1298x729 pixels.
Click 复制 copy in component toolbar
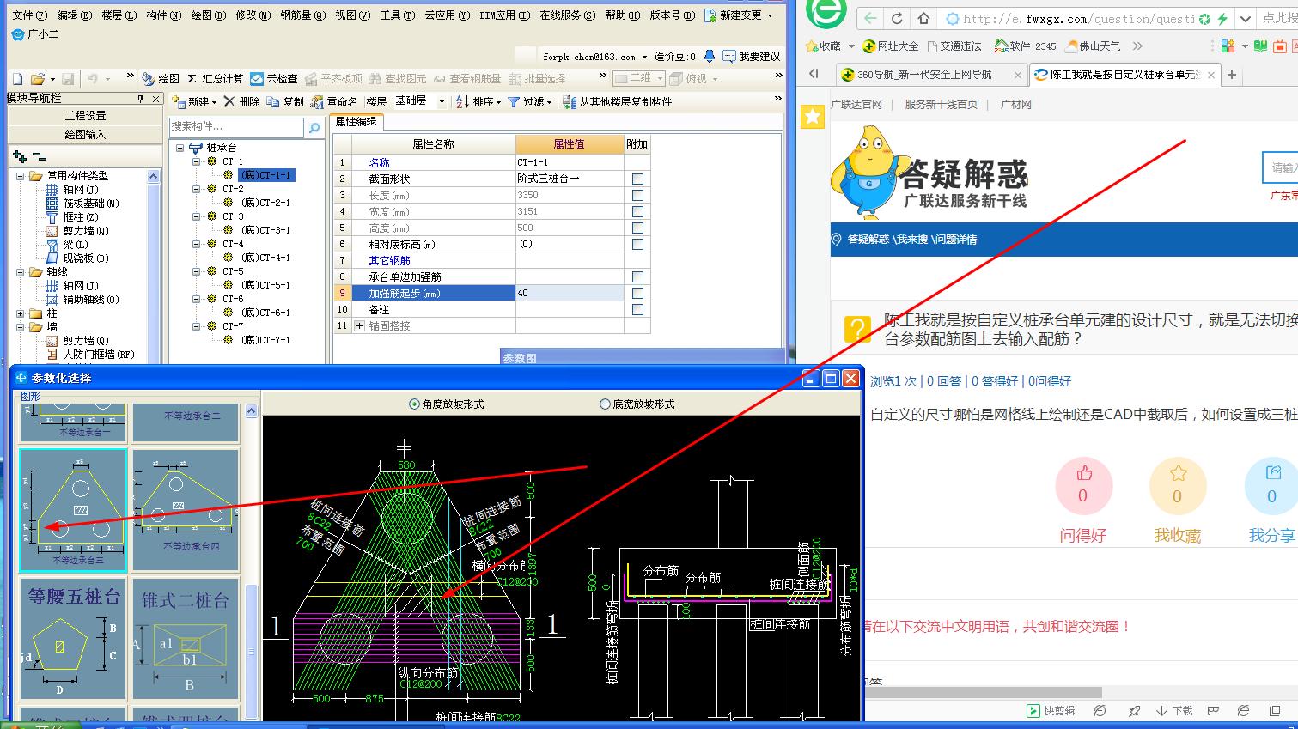click(285, 101)
